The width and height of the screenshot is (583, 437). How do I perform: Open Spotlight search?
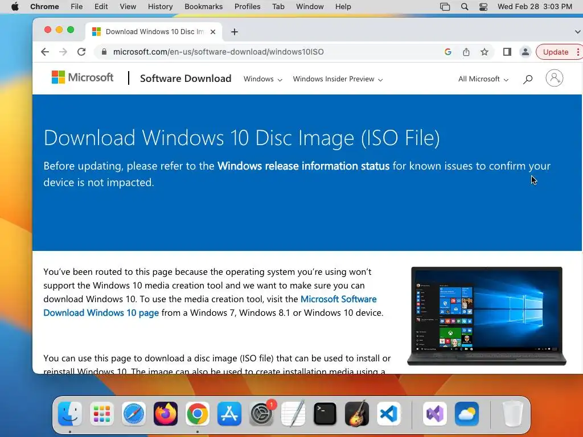click(x=465, y=7)
